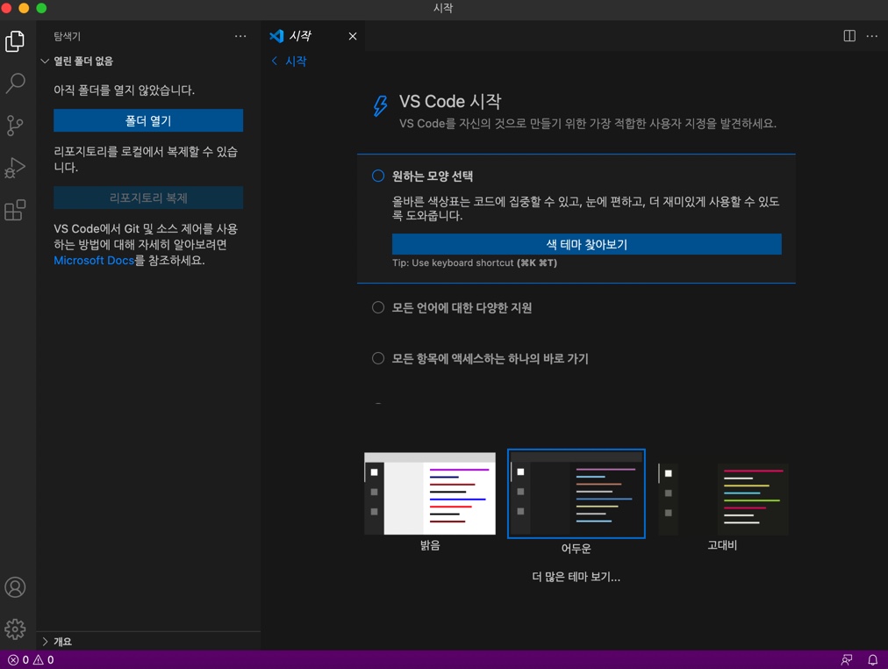Image resolution: width=888 pixels, height=669 pixels.
Task: Open the Search view in activity bar
Action: (x=15, y=83)
